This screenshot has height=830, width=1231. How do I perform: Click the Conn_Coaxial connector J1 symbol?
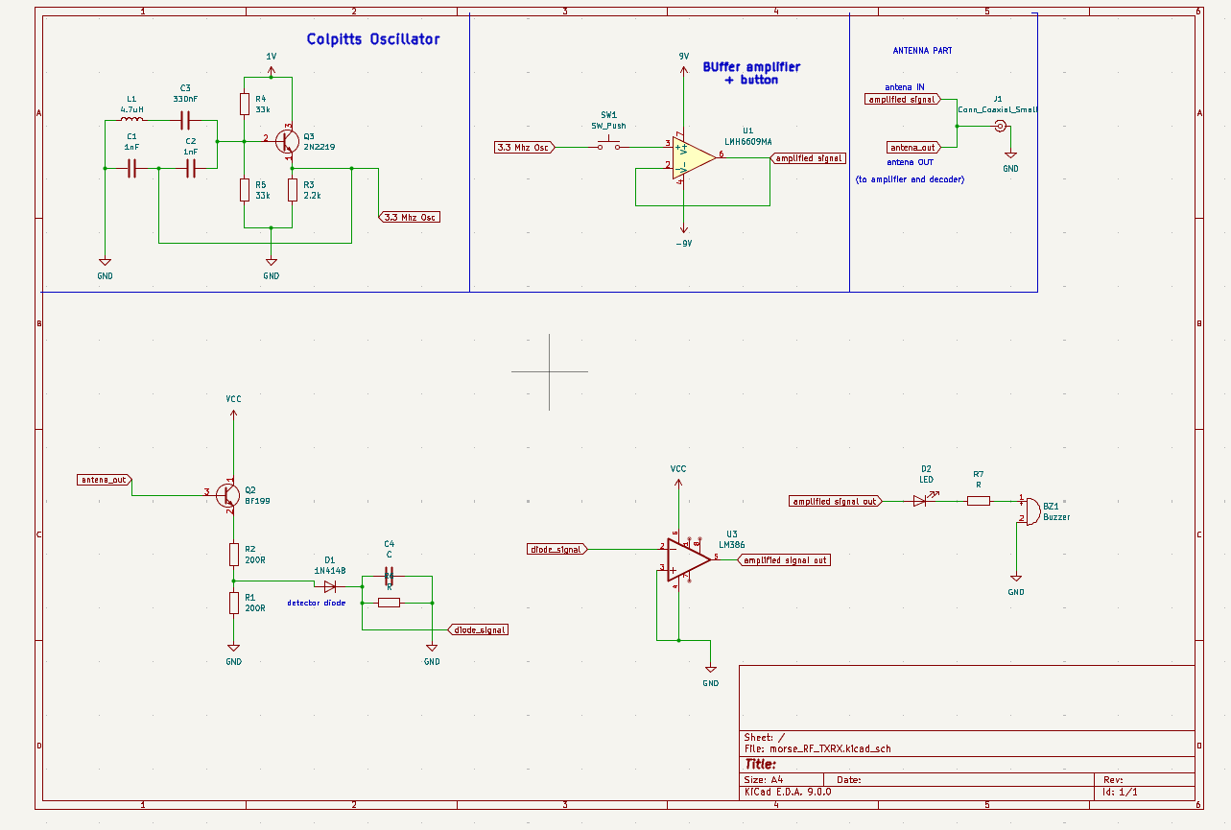click(x=1003, y=125)
